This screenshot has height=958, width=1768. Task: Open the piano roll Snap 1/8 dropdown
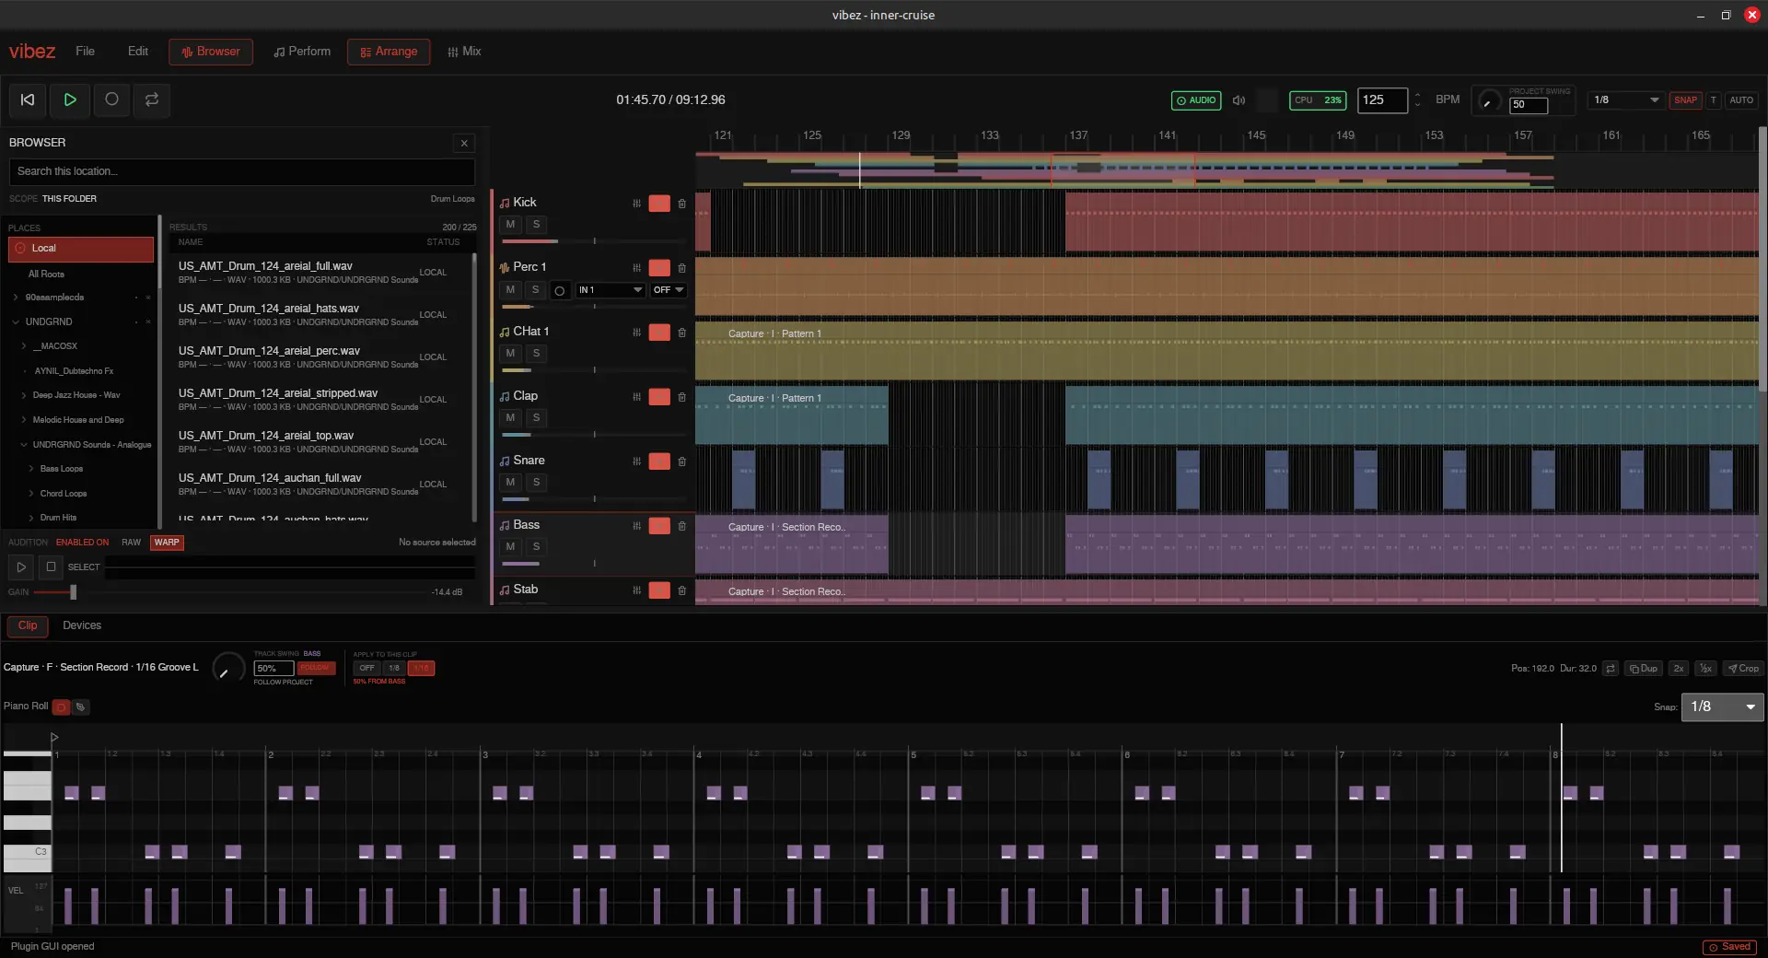1722,707
